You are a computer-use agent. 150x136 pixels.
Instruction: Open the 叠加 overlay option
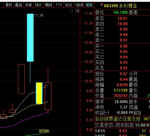[x=19, y=5]
